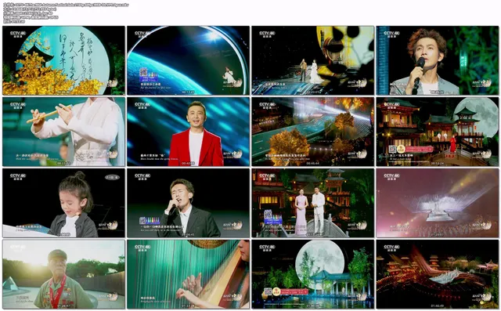Screen dimensions: 501x311
Task: Select the singer in black suit thumbnail
Action: tap(188, 203)
